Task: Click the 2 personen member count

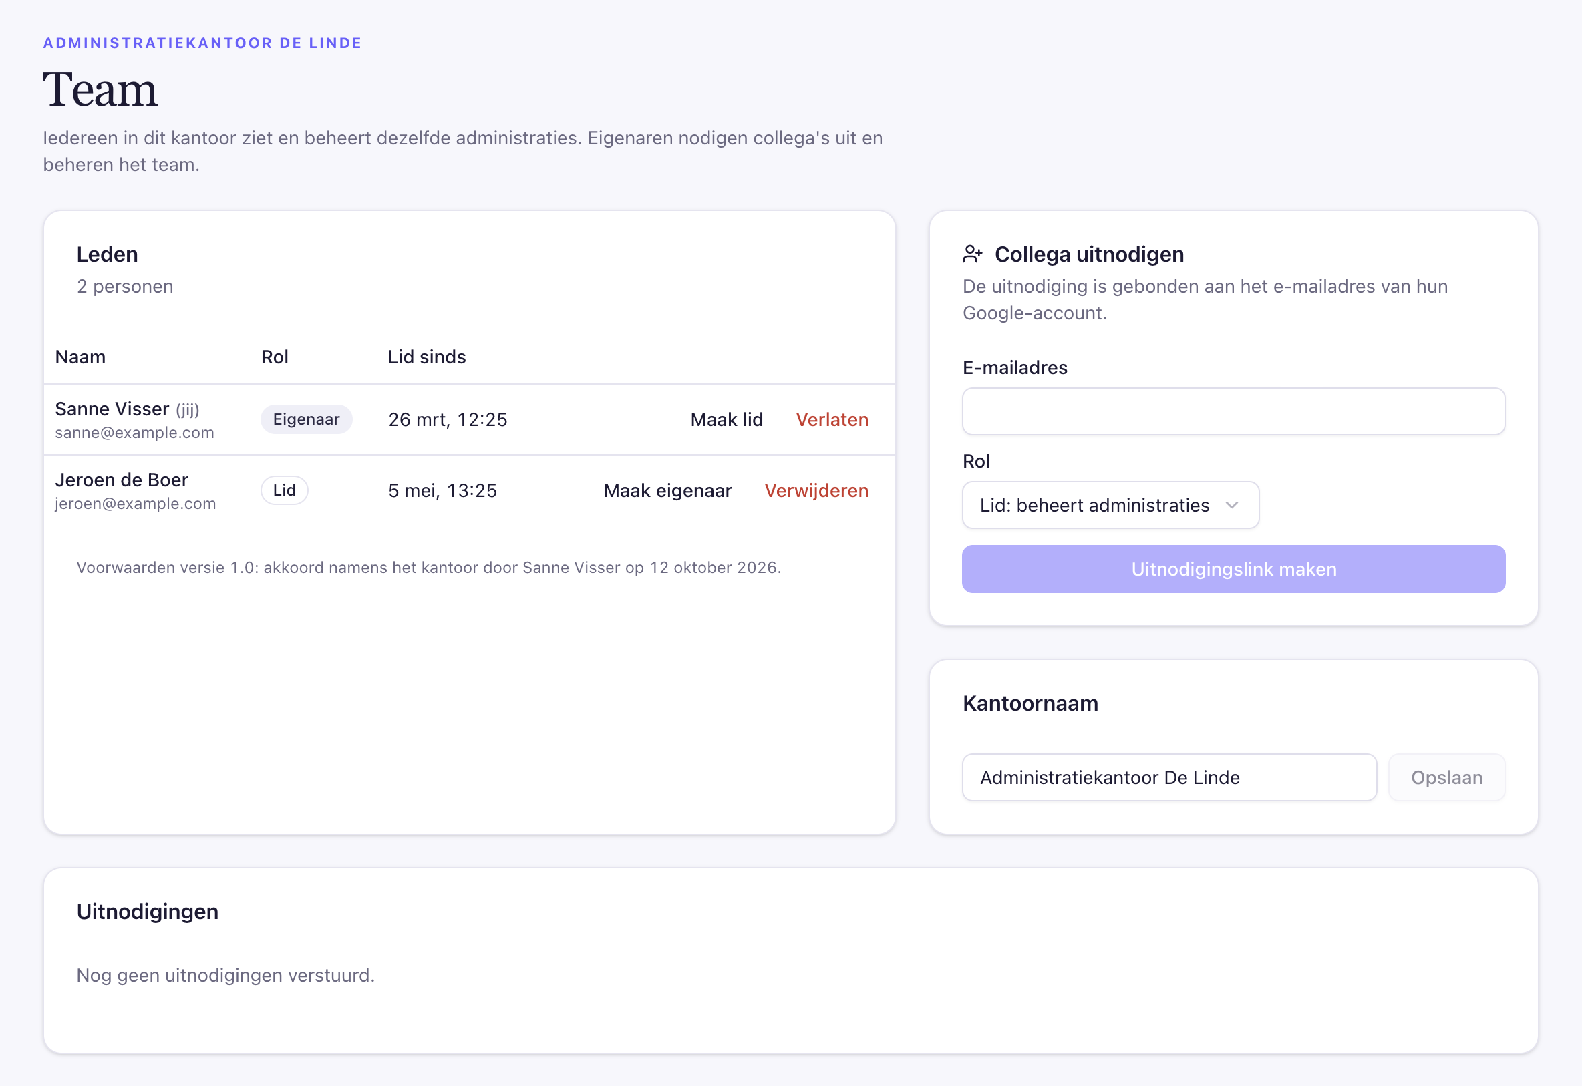Action: tap(124, 287)
